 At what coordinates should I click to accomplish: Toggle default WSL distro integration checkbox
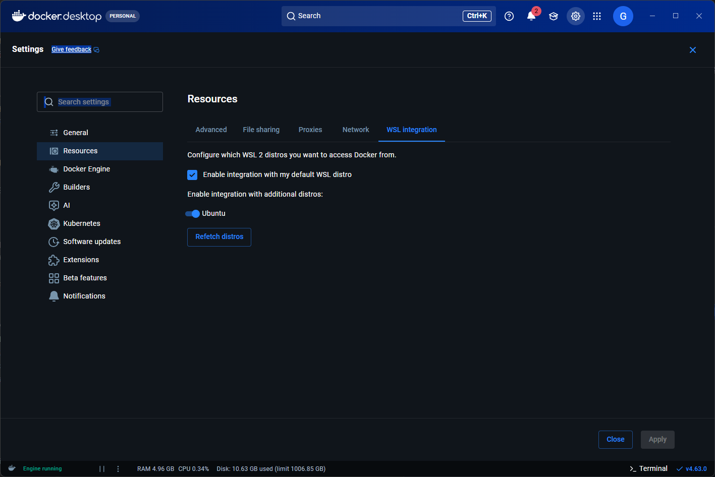(192, 175)
